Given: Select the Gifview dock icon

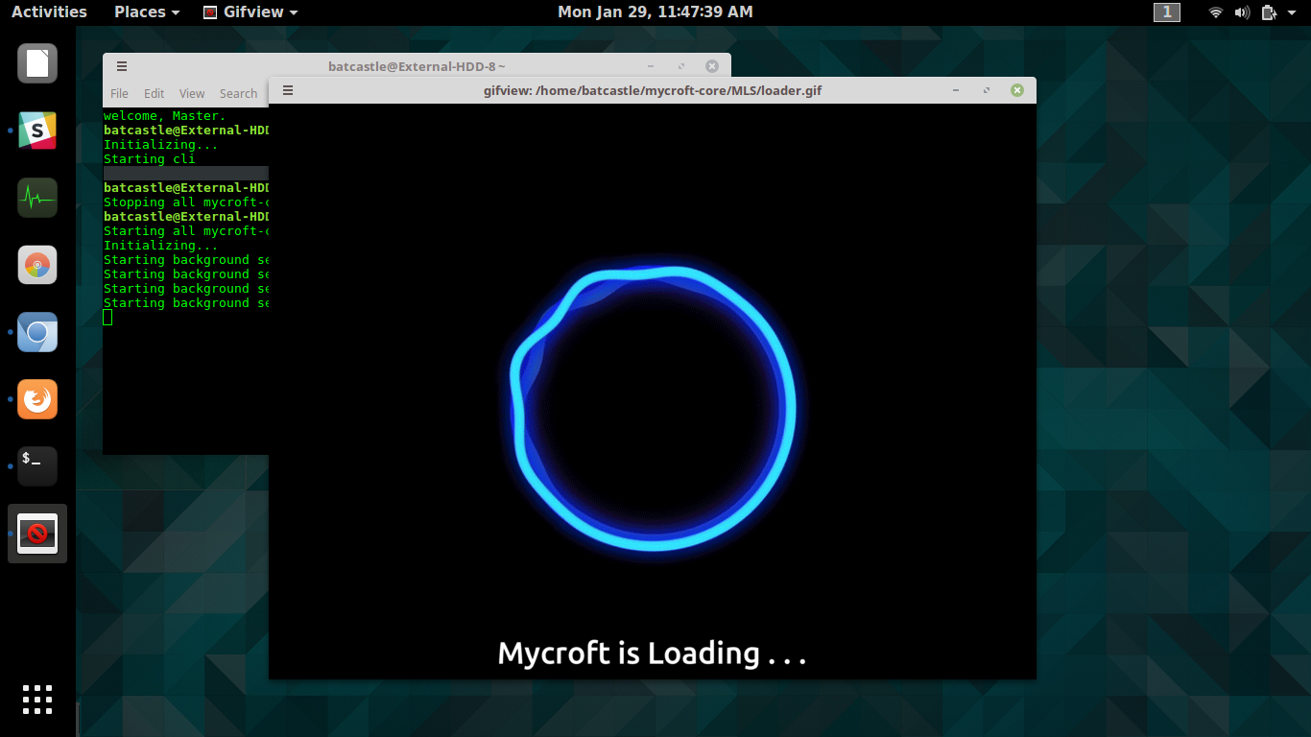Looking at the screenshot, I should (x=37, y=534).
